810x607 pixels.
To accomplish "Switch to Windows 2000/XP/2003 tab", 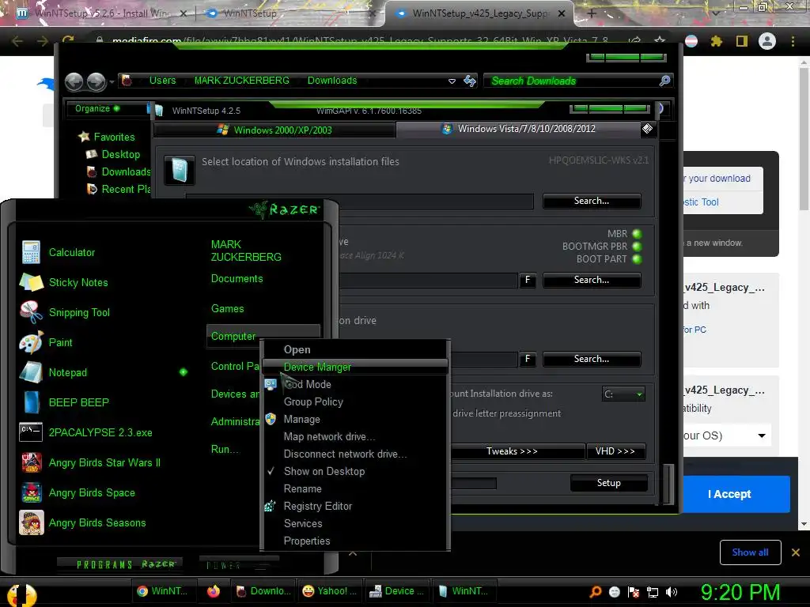I will pos(274,130).
